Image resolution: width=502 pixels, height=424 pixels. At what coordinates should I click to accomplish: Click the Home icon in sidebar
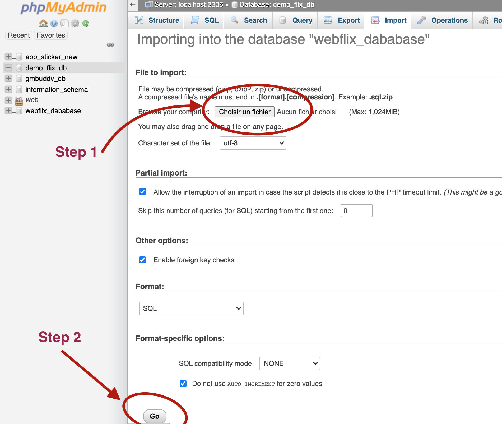pyautogui.click(x=43, y=24)
